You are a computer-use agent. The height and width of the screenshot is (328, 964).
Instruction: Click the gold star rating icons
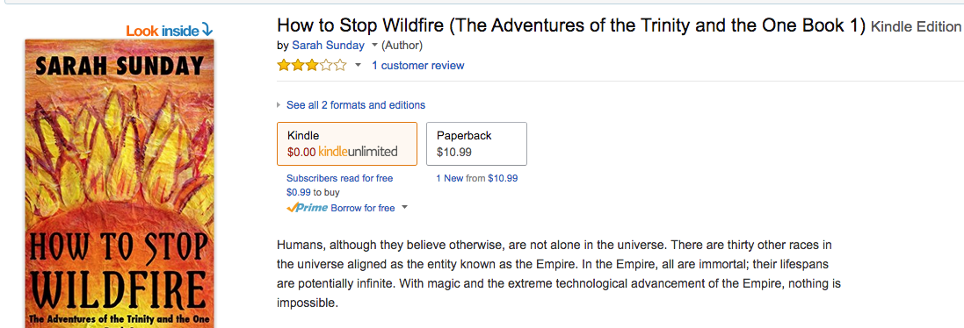312,65
